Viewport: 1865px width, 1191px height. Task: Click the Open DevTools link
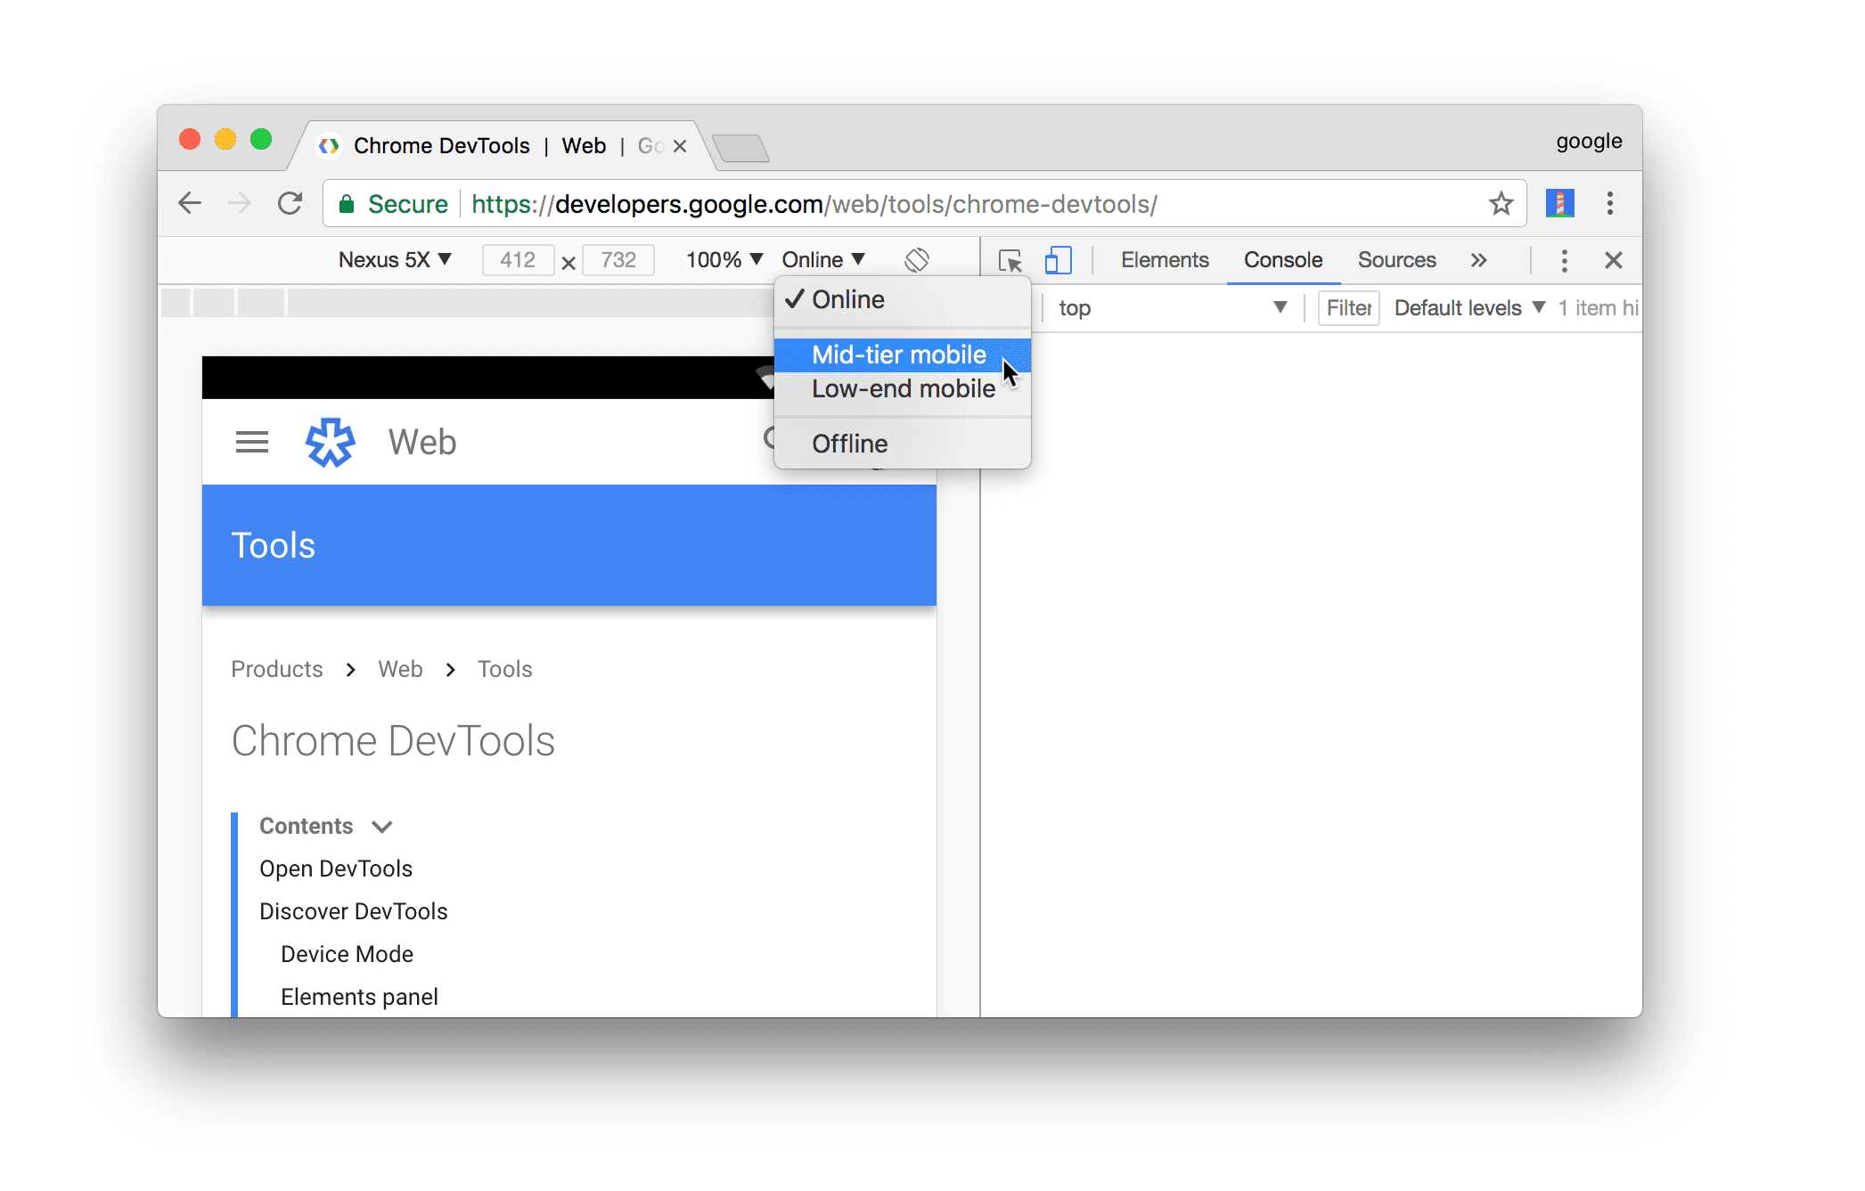click(x=336, y=868)
